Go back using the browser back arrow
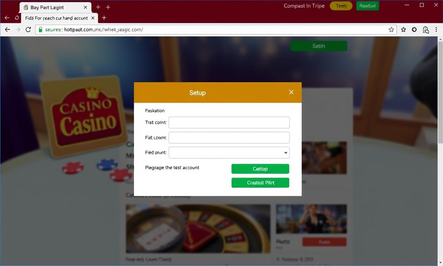443x266 pixels. click(x=7, y=30)
